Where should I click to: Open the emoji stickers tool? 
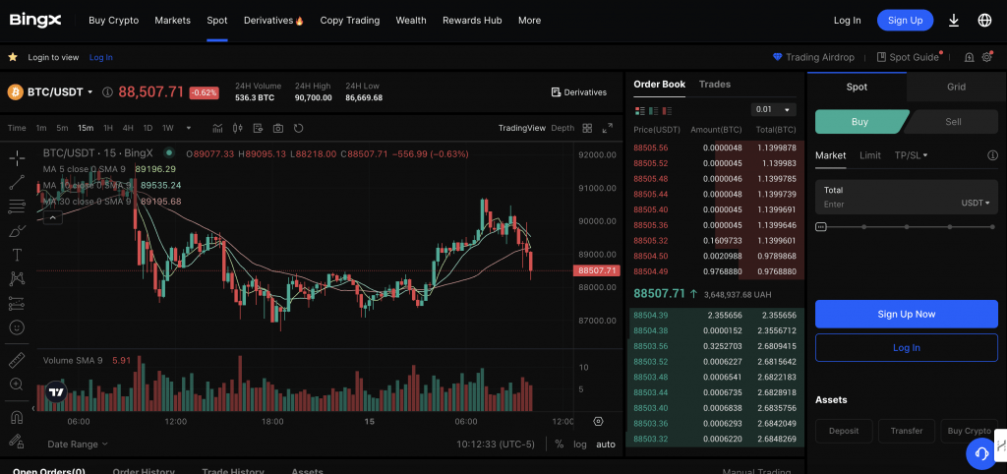coord(18,327)
